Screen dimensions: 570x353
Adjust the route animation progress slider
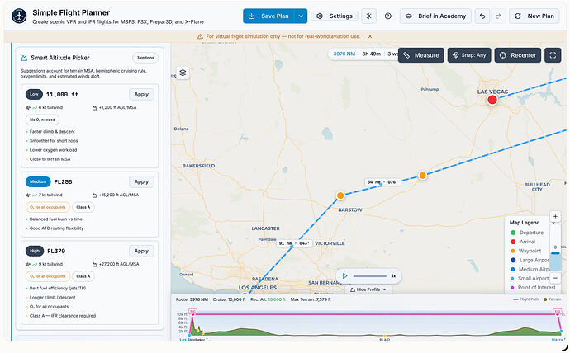369,276
